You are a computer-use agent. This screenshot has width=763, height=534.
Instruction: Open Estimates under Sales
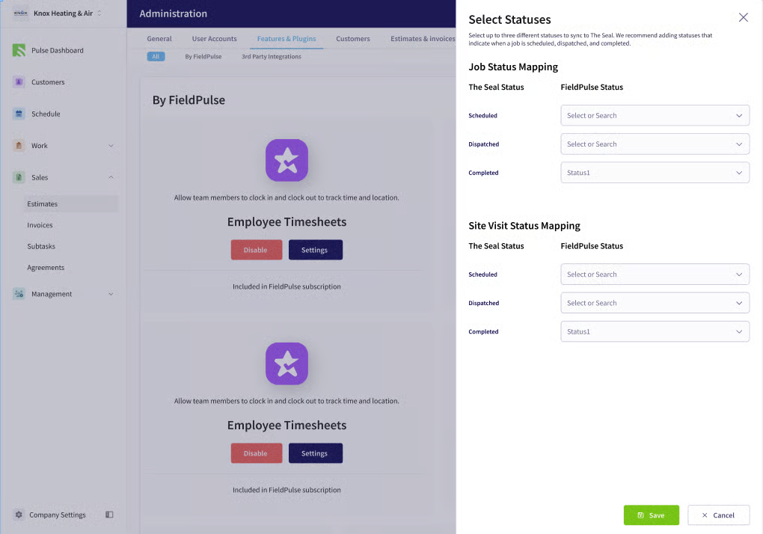[71, 203]
